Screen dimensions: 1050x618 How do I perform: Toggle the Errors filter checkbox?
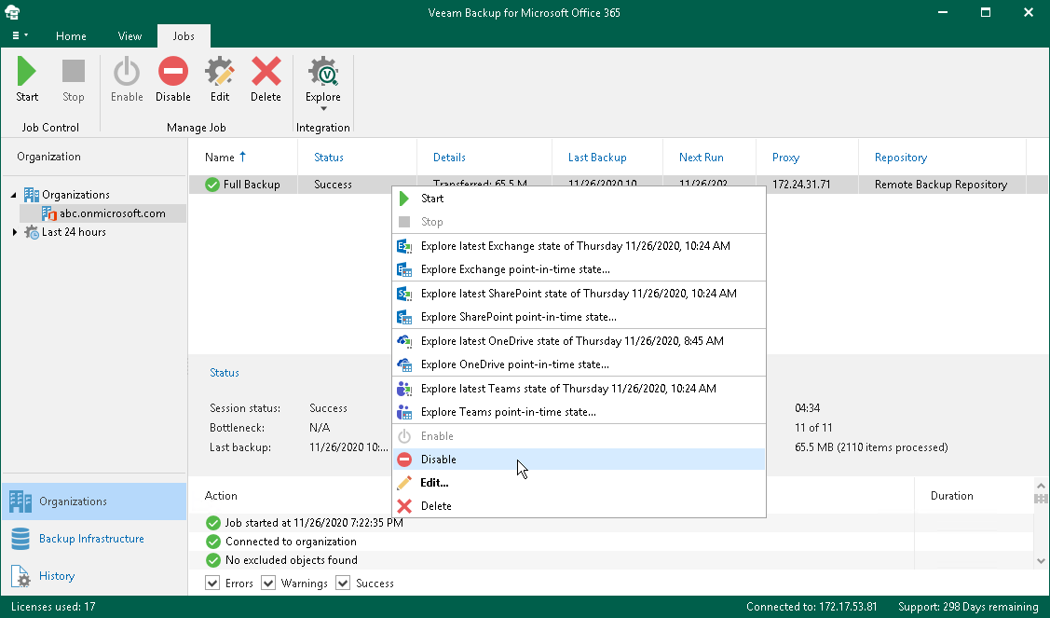(214, 584)
